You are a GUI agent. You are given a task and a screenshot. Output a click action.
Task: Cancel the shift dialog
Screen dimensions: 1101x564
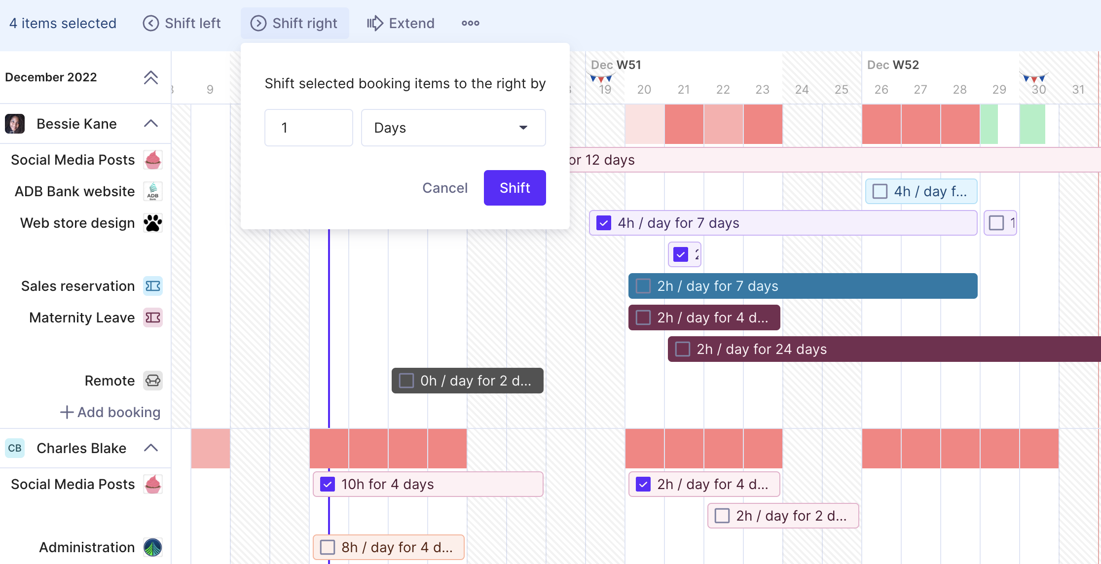[x=445, y=188]
